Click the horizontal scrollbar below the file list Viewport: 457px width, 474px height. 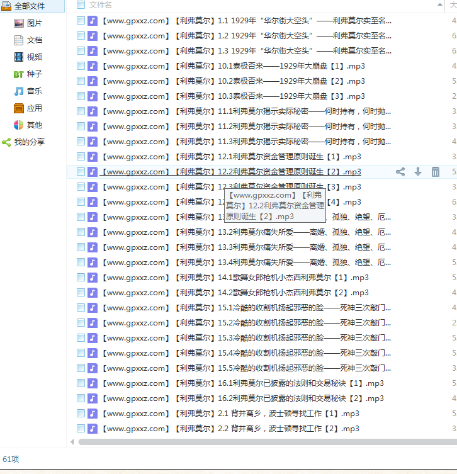pos(252,442)
